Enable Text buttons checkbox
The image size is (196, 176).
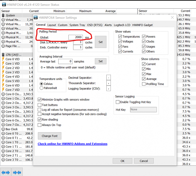(x=39, y=105)
